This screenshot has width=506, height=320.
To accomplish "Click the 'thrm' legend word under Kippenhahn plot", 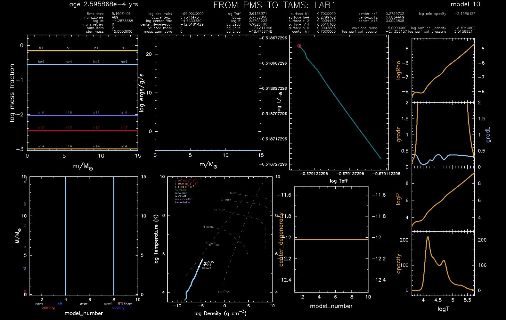I will [128, 304].
